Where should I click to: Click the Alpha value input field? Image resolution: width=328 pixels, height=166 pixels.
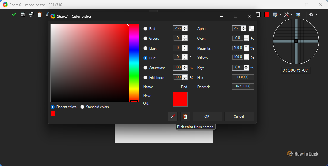pos(237,28)
